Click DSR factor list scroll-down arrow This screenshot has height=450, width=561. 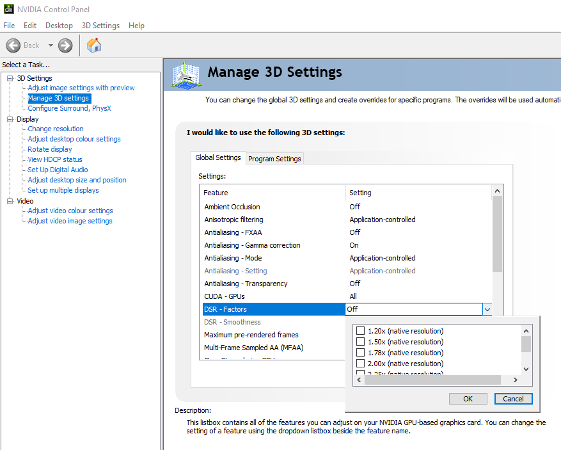526,369
